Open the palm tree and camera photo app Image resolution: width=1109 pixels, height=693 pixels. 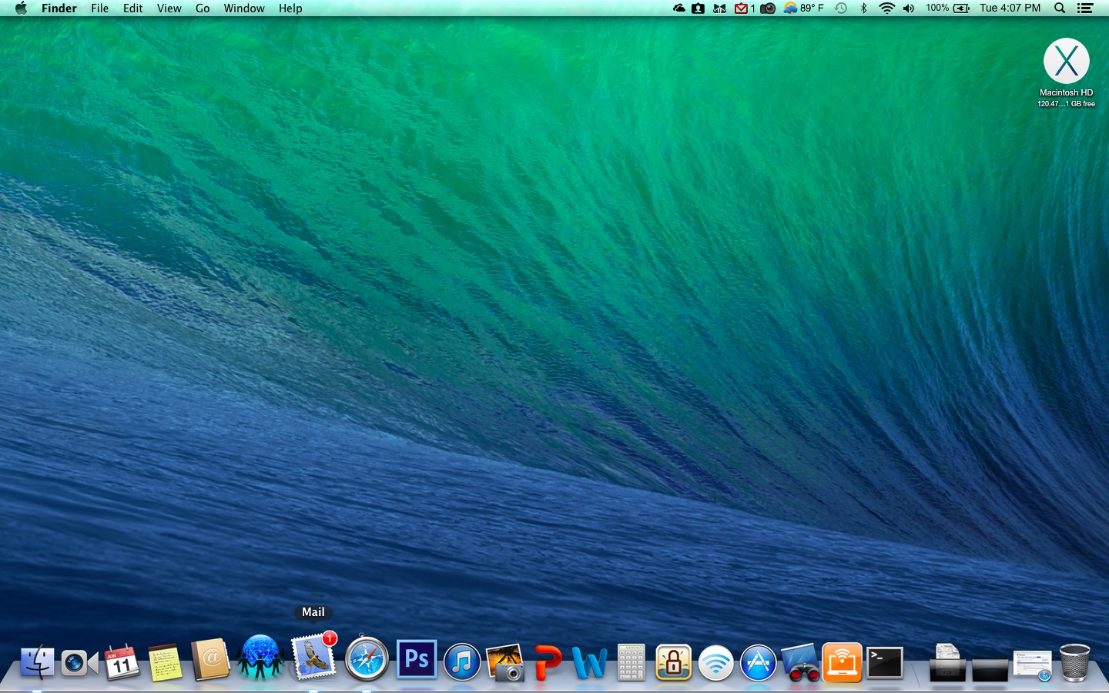(505, 663)
